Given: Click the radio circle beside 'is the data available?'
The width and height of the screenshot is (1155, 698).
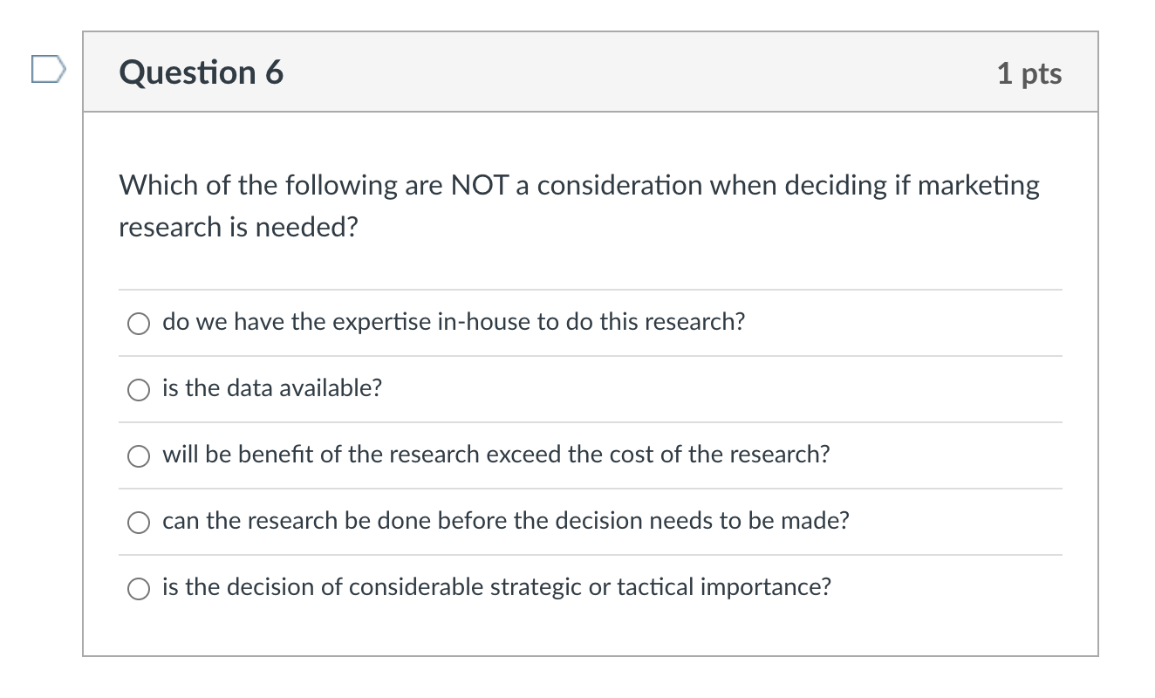Looking at the screenshot, I should 138,389.
